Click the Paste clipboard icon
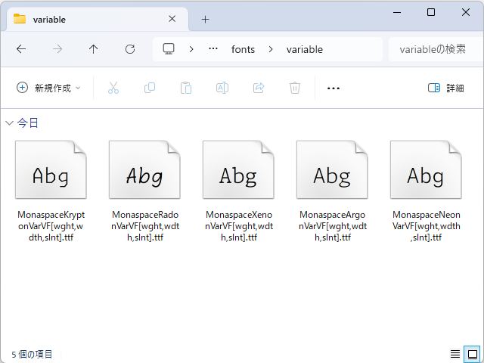The height and width of the screenshot is (363, 484). point(186,88)
